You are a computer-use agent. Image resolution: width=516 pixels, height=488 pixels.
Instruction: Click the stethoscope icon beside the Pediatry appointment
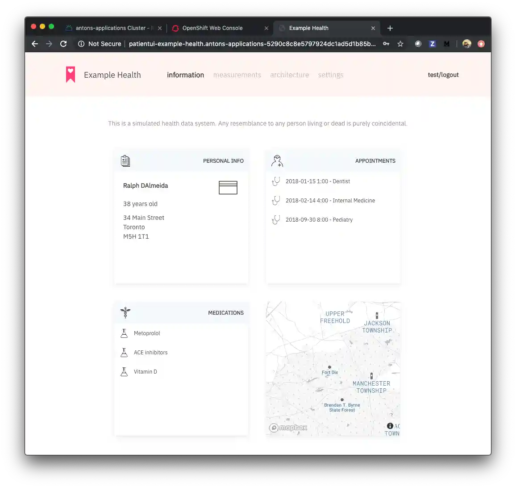pyautogui.click(x=276, y=220)
